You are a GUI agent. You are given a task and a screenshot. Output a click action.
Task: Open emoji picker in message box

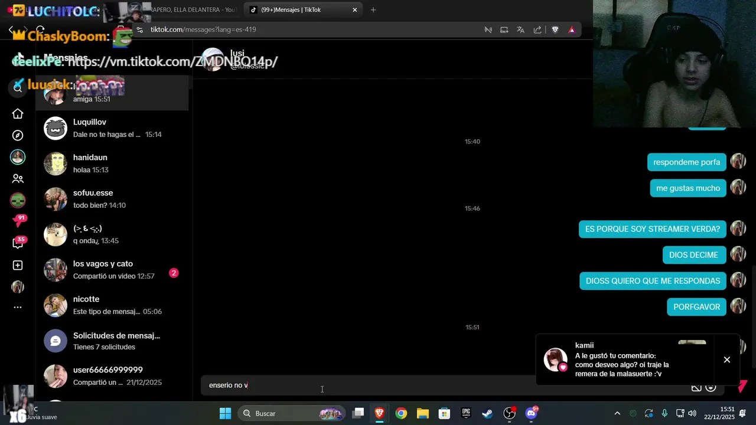coord(711,387)
